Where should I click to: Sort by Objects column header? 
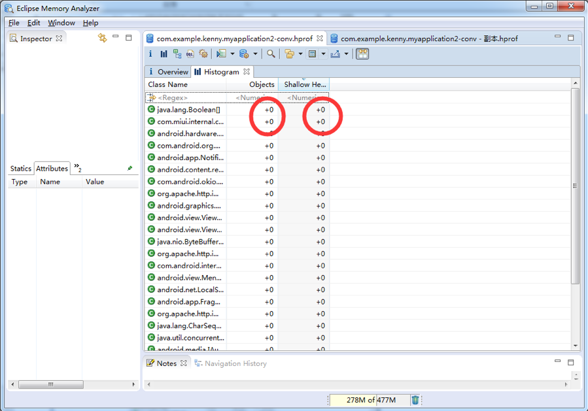click(252, 84)
